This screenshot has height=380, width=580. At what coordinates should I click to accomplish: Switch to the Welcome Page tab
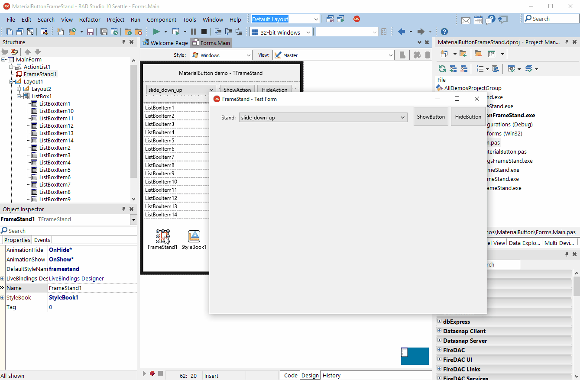(x=165, y=43)
